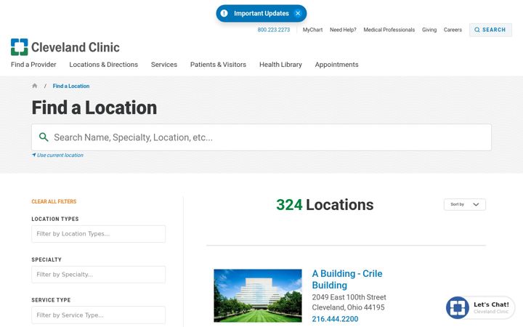Click CLEAR ALL FILTERS
The image size is (523, 327).
click(x=54, y=201)
